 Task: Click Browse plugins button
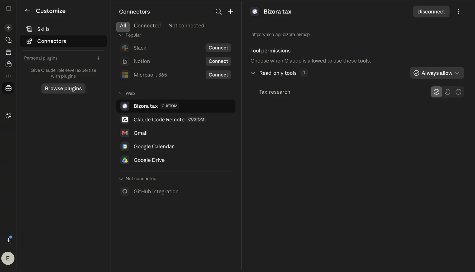63,88
